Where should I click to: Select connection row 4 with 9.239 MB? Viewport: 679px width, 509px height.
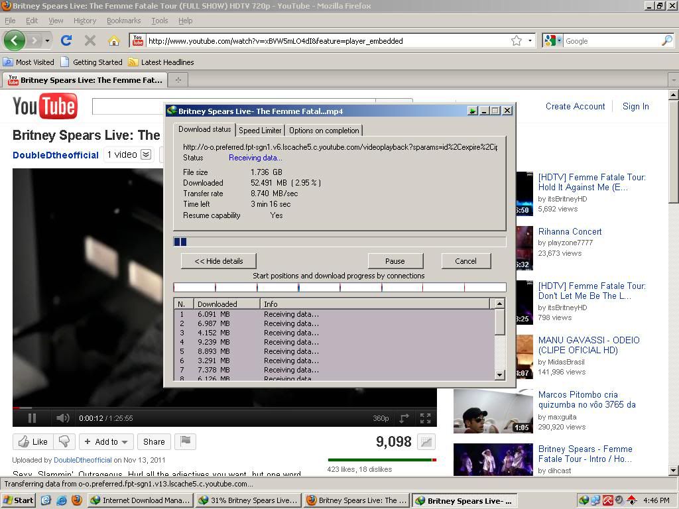(334, 342)
